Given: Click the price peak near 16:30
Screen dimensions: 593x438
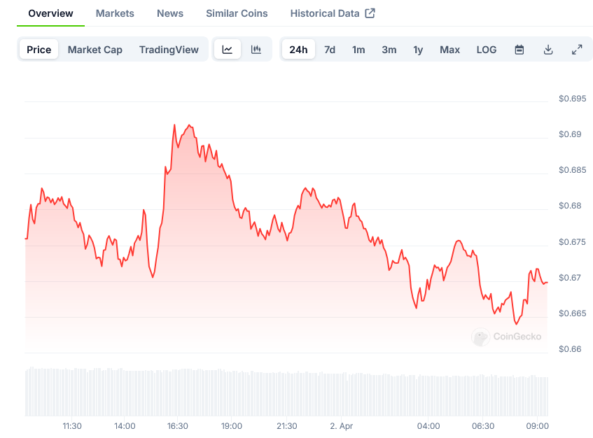Looking at the screenshot, I should pos(174,125).
